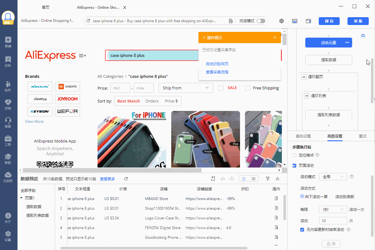Open the 每隔 3秒 interval dropdown

[333, 209]
